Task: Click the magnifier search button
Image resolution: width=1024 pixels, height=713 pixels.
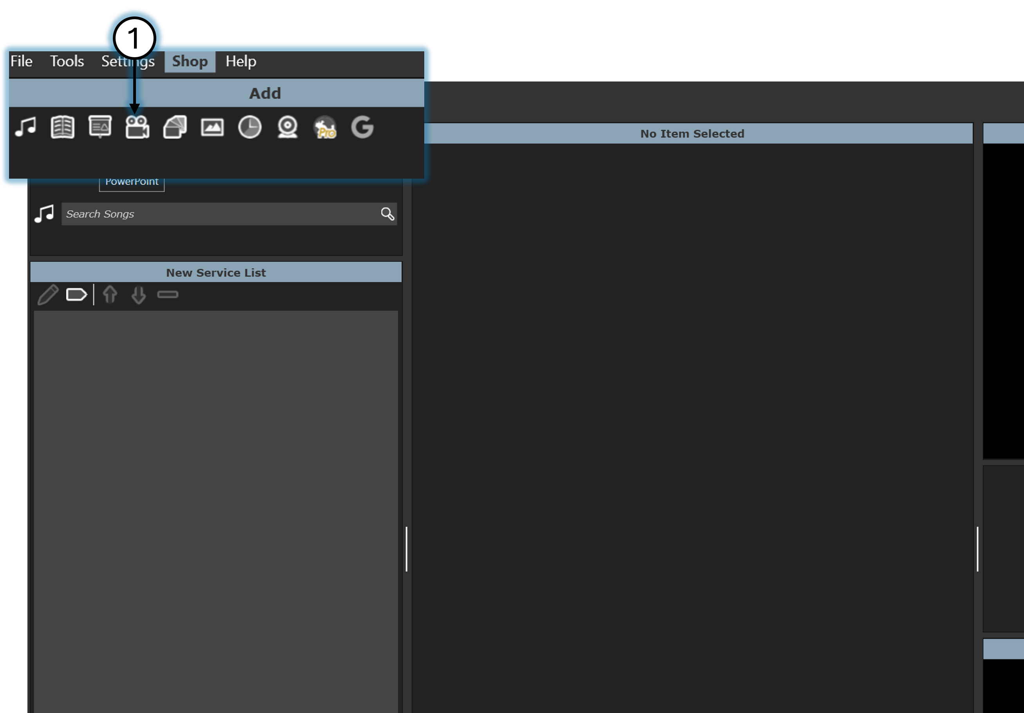Action: coord(387,214)
